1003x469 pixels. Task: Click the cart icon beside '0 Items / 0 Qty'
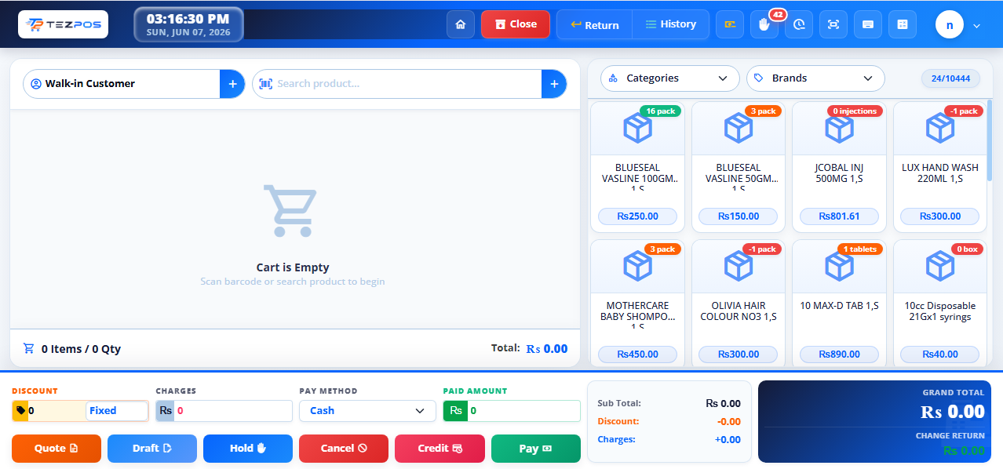tap(29, 349)
